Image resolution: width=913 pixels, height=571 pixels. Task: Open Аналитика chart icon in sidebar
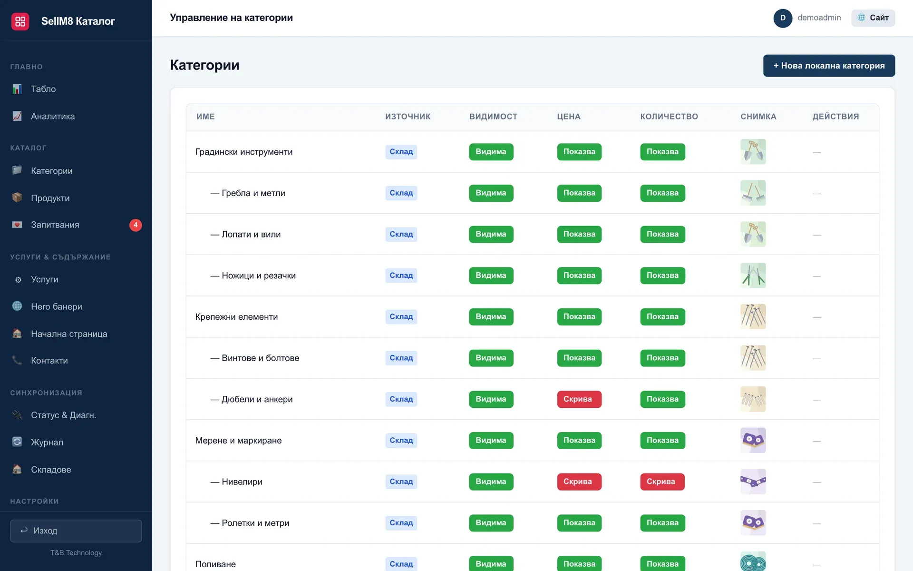click(17, 116)
